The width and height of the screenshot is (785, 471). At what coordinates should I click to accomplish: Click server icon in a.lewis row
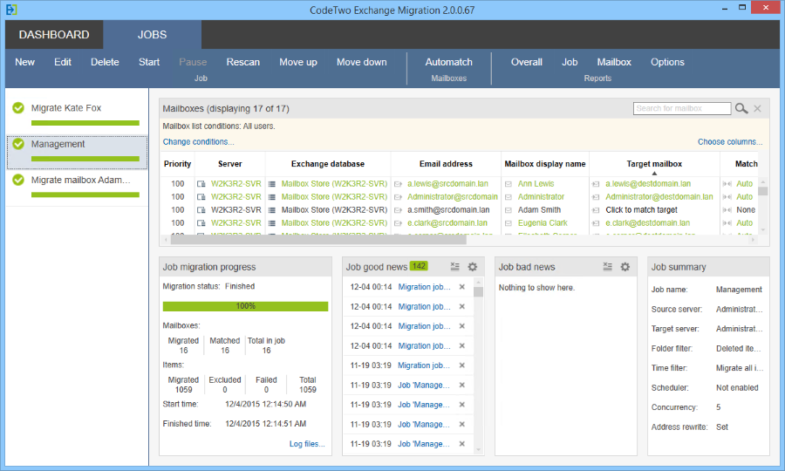pyautogui.click(x=201, y=184)
